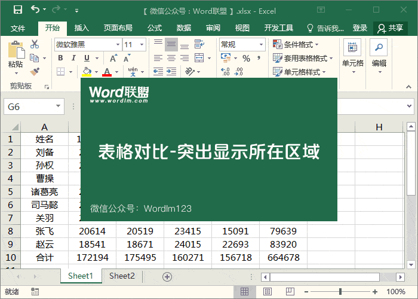Screen dimensions: 418x299
Task: Toggle Italic formatting
Action: click(73, 58)
